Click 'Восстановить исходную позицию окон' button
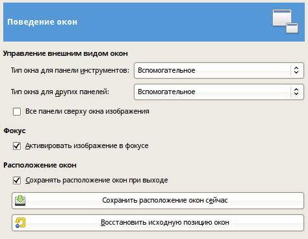The height and width of the screenshot is (239, 308). pyautogui.click(x=158, y=223)
